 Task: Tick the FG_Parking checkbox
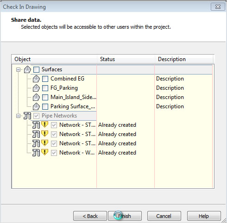point(45,88)
